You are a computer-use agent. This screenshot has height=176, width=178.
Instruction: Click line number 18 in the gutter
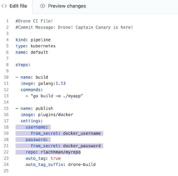click(x=6, y=127)
